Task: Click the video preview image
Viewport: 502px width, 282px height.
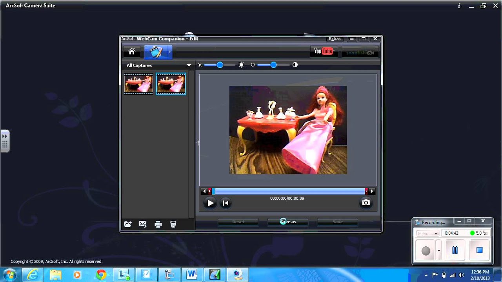Action: point(288,130)
